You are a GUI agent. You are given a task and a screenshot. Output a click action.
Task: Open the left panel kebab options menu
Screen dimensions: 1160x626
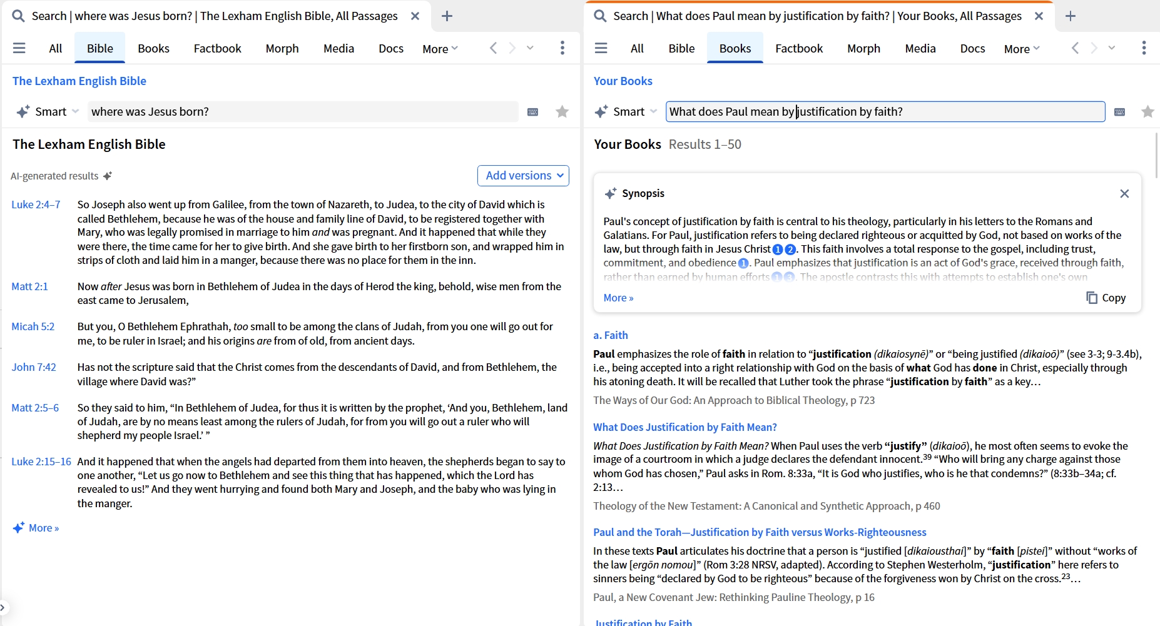tap(562, 48)
